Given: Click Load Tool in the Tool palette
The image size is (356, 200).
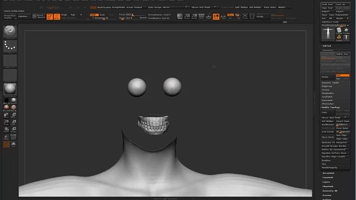Looking at the screenshot, I should 328,4.
